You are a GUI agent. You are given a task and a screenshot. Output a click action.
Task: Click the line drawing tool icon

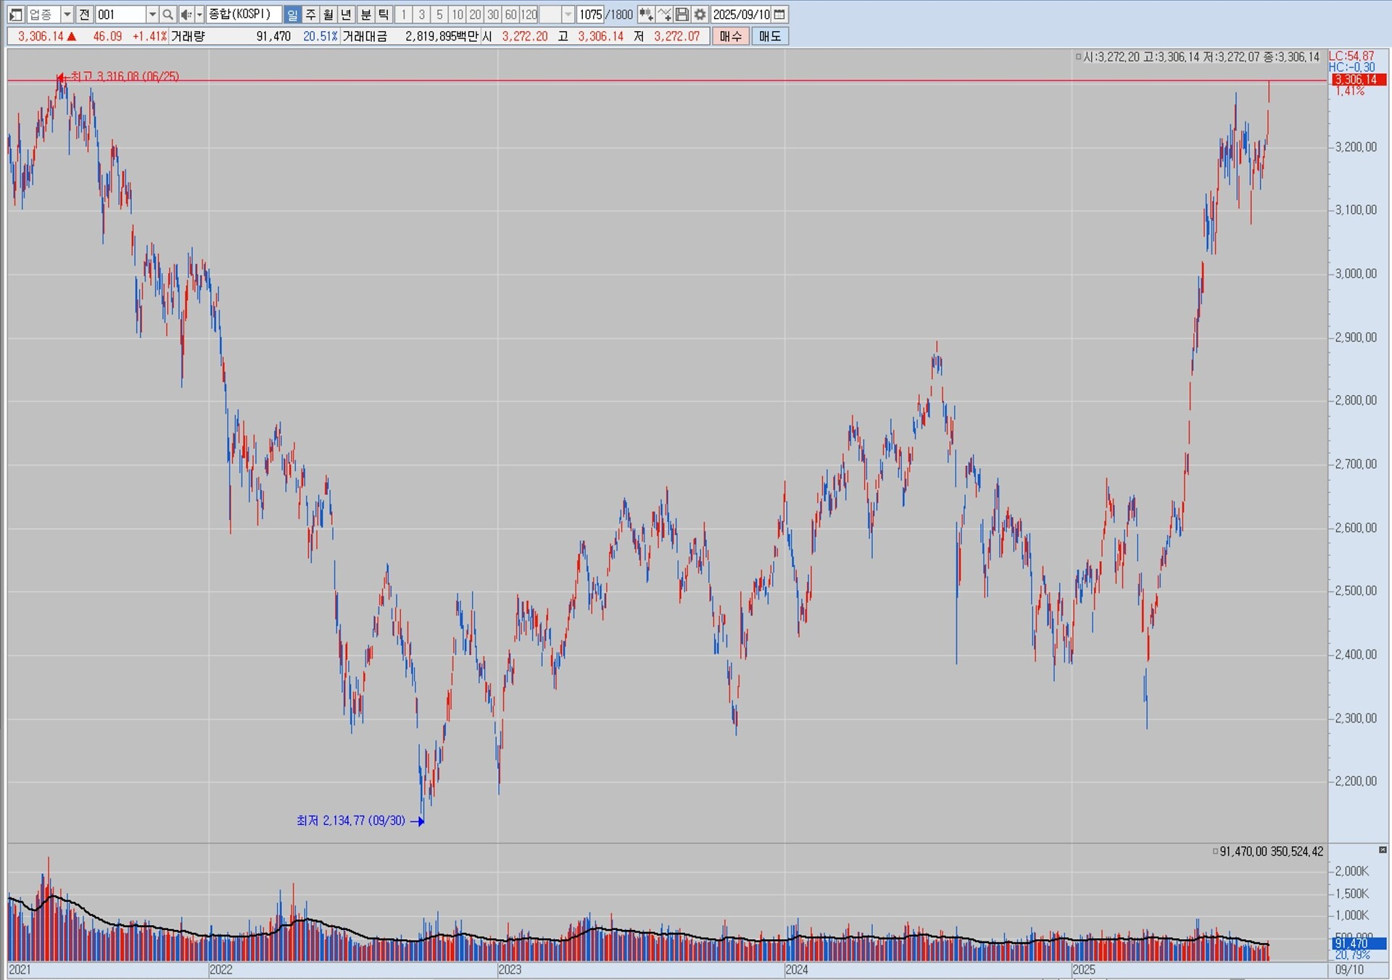[x=664, y=14]
